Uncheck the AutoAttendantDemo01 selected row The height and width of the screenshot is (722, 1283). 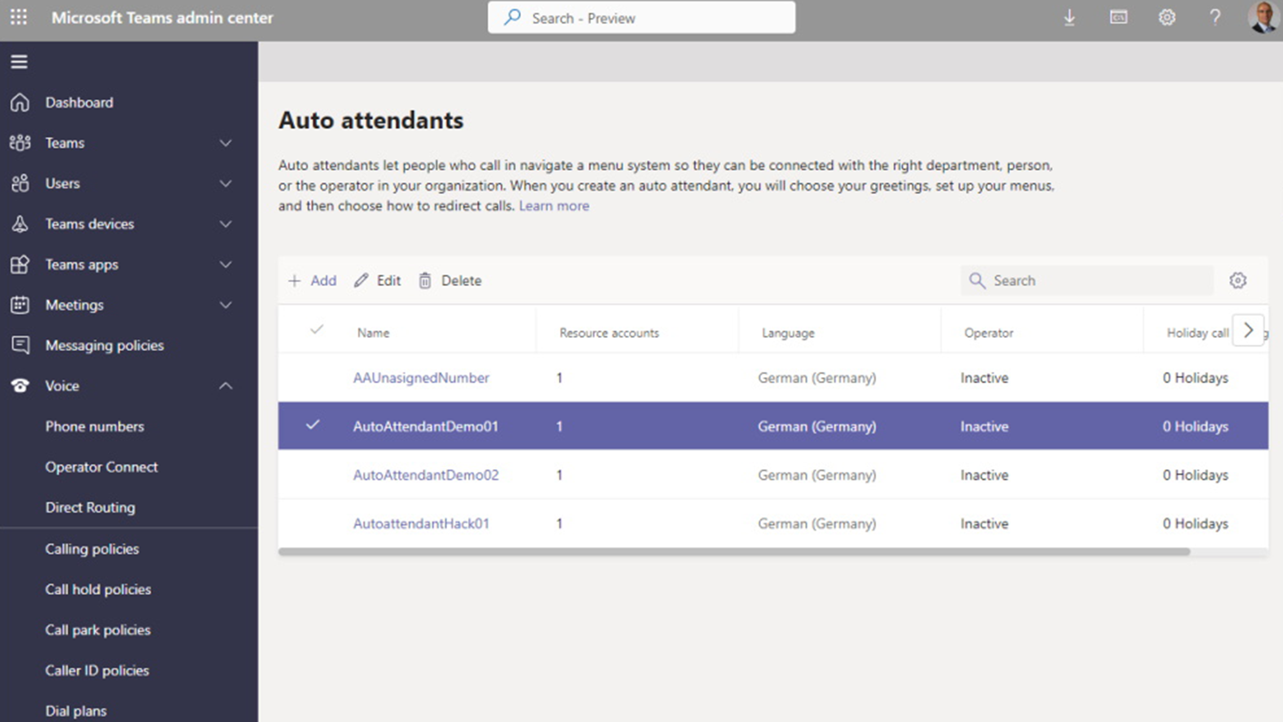(x=314, y=426)
